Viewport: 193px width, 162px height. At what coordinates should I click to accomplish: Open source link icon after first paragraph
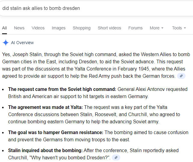tap(181, 76)
